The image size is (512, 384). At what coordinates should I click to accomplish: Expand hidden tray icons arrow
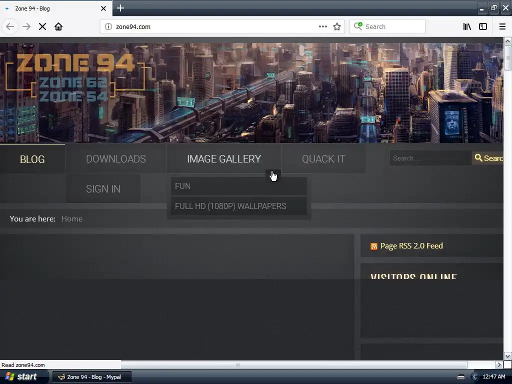(x=475, y=377)
